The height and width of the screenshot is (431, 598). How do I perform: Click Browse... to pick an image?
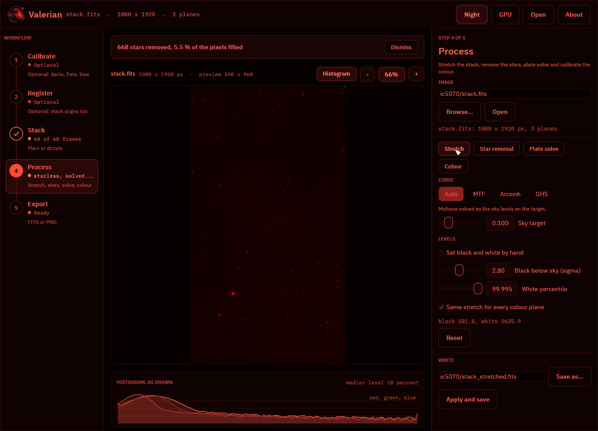point(459,112)
